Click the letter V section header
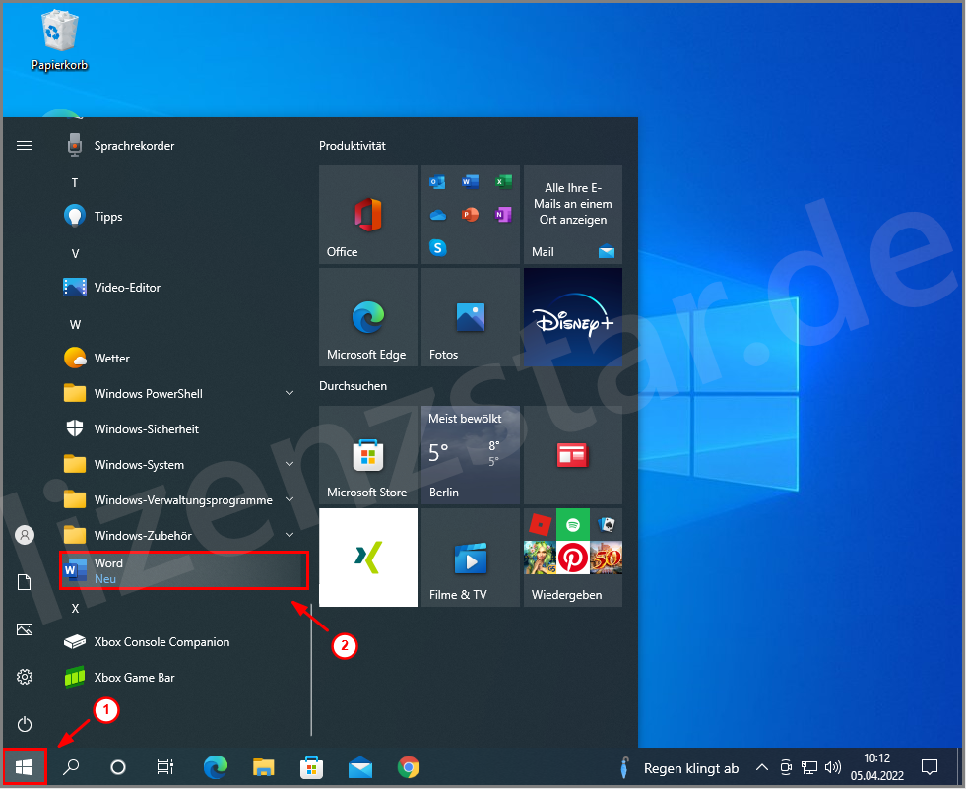Viewport: 966px width, 789px height. pos(75,253)
